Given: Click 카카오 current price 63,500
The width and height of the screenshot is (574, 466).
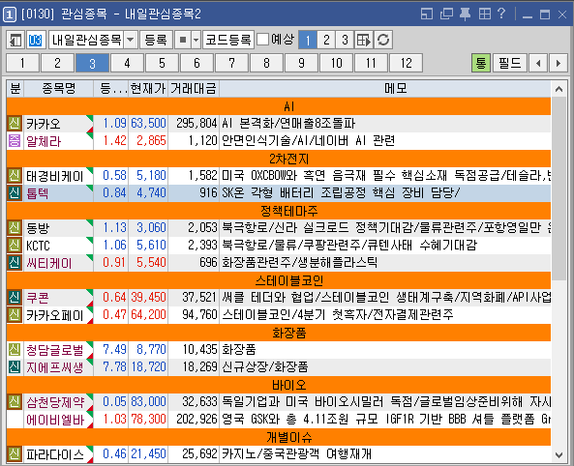Looking at the screenshot, I should click(x=148, y=123).
